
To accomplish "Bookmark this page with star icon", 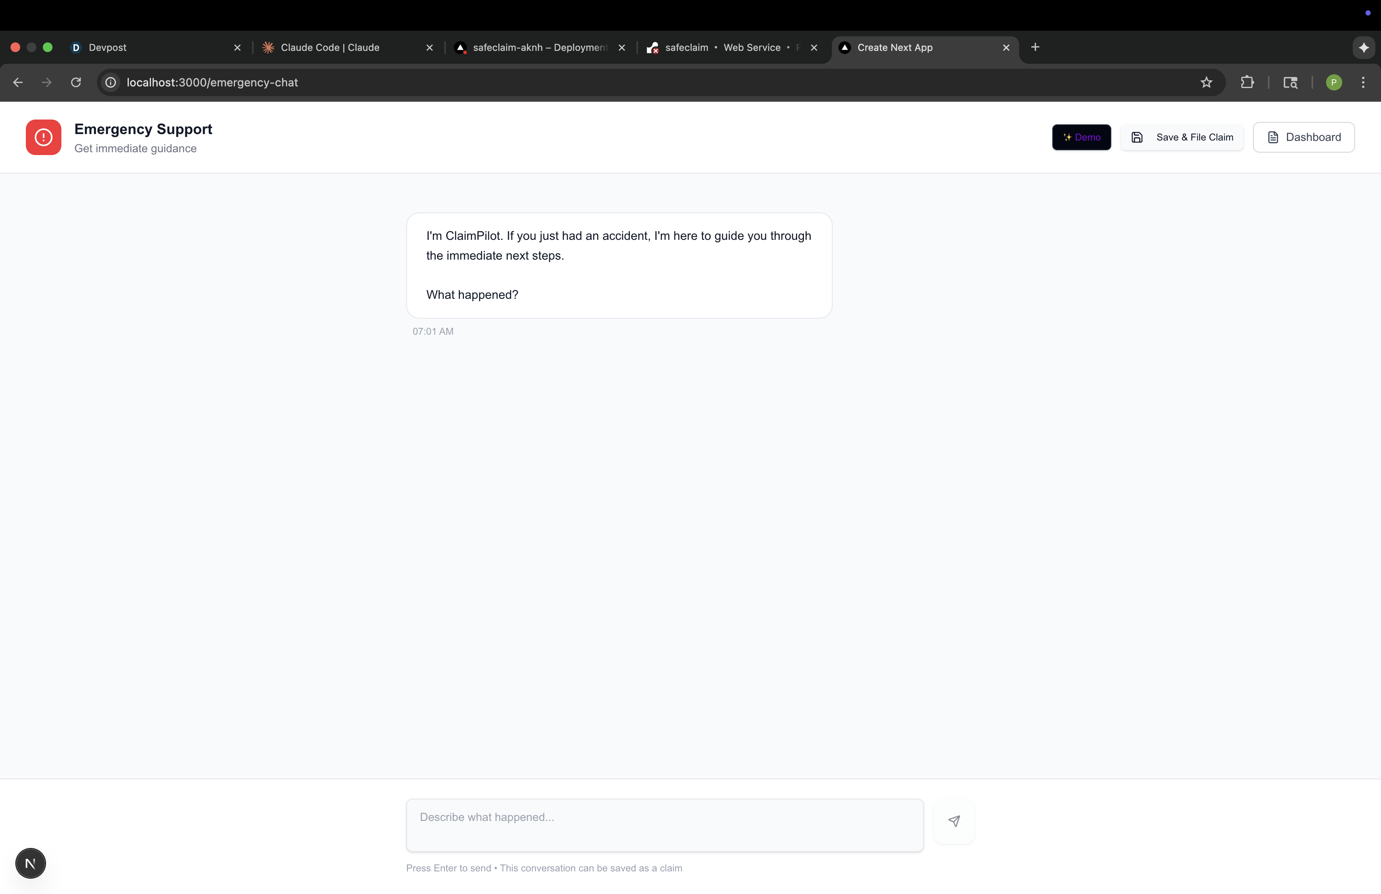I will click(1206, 82).
